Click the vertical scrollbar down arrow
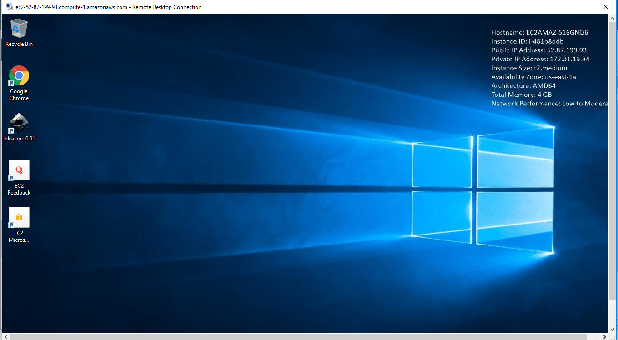The height and width of the screenshot is (340, 618). pyautogui.click(x=613, y=329)
